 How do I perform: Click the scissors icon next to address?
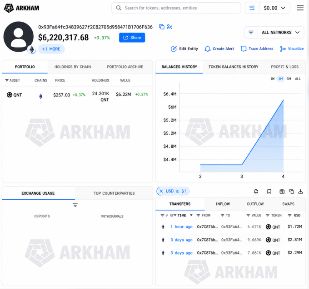169,27
